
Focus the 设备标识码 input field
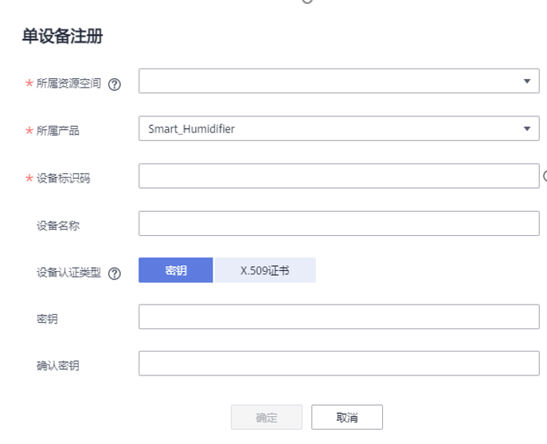[338, 176]
